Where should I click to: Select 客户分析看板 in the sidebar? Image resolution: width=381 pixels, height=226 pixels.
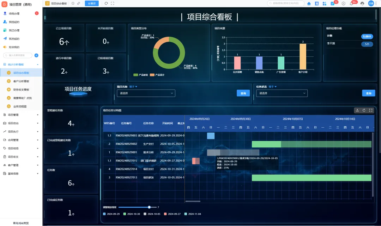tap(21, 81)
